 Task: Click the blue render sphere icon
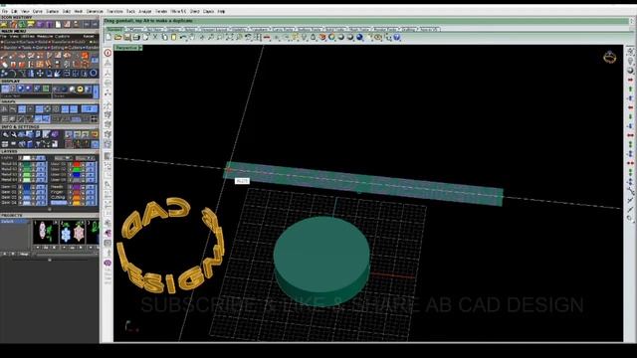[359, 38]
